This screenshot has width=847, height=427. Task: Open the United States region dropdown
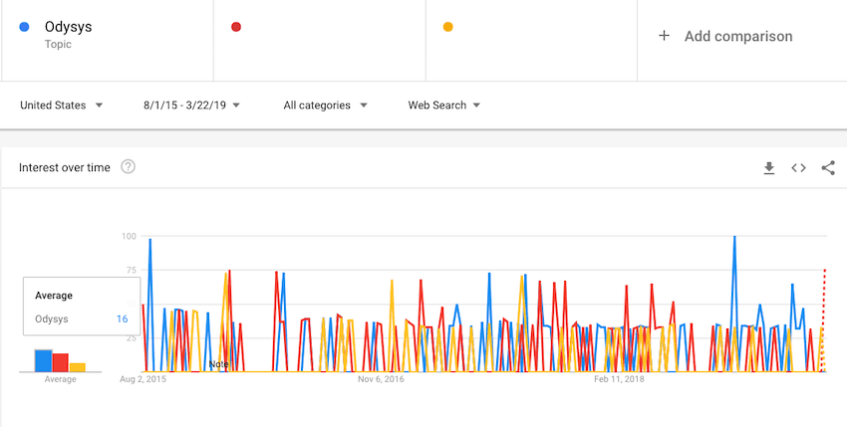pos(61,106)
